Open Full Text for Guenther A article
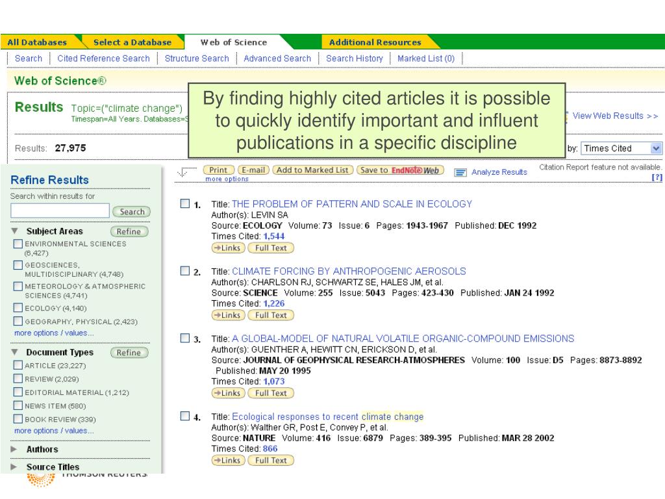The width and height of the screenshot is (665, 499). 271,393
